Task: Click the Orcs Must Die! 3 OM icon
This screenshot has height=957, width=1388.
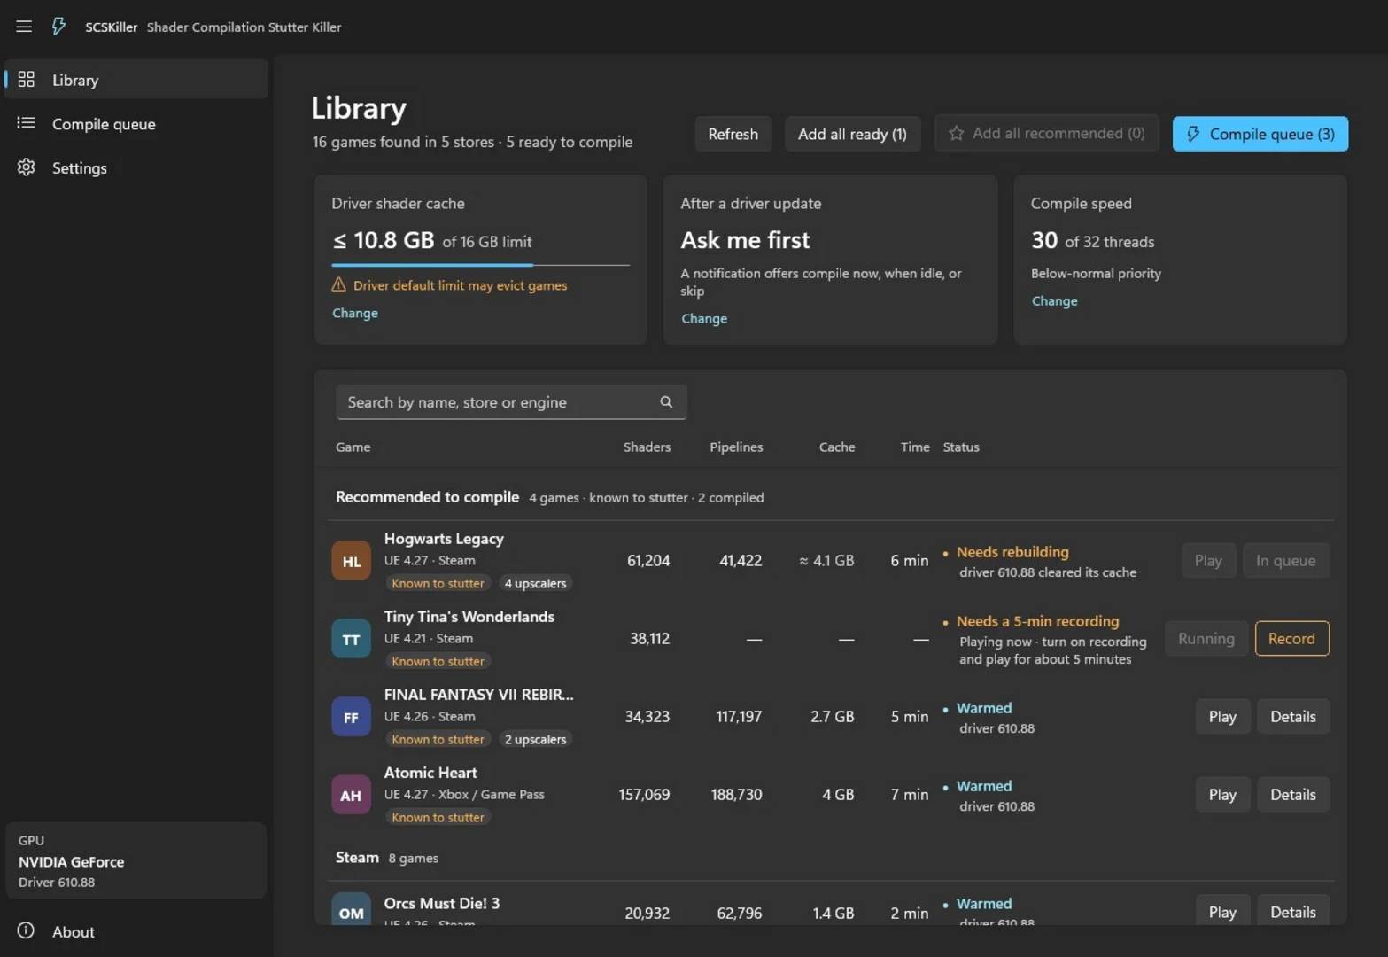Action: (x=351, y=909)
